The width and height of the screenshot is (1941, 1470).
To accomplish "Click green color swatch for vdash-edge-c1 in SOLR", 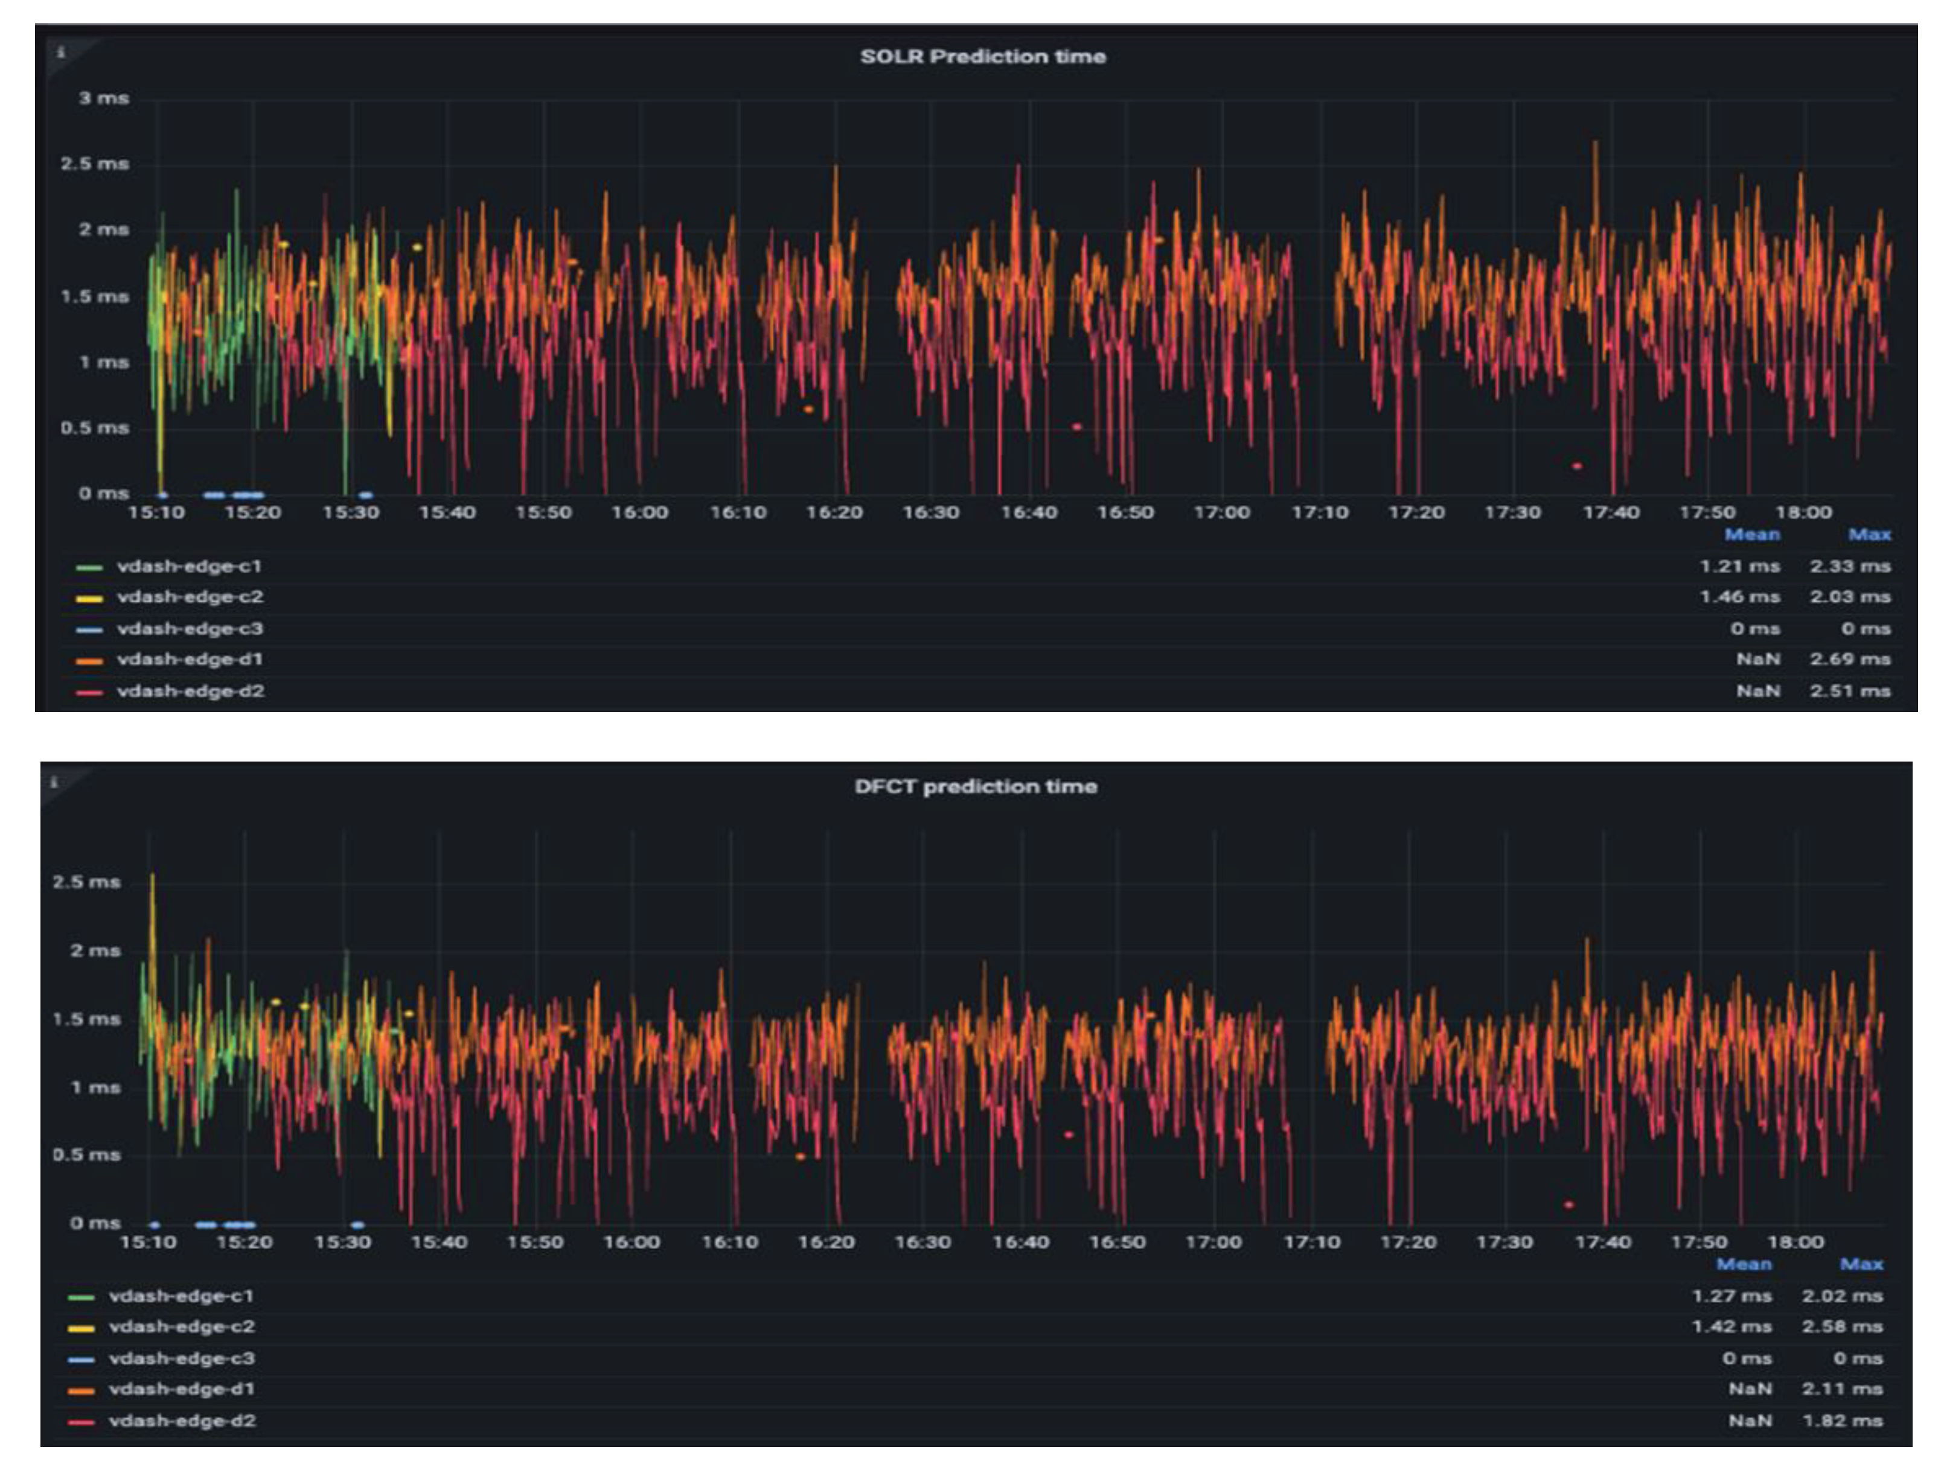I will 89,567.
